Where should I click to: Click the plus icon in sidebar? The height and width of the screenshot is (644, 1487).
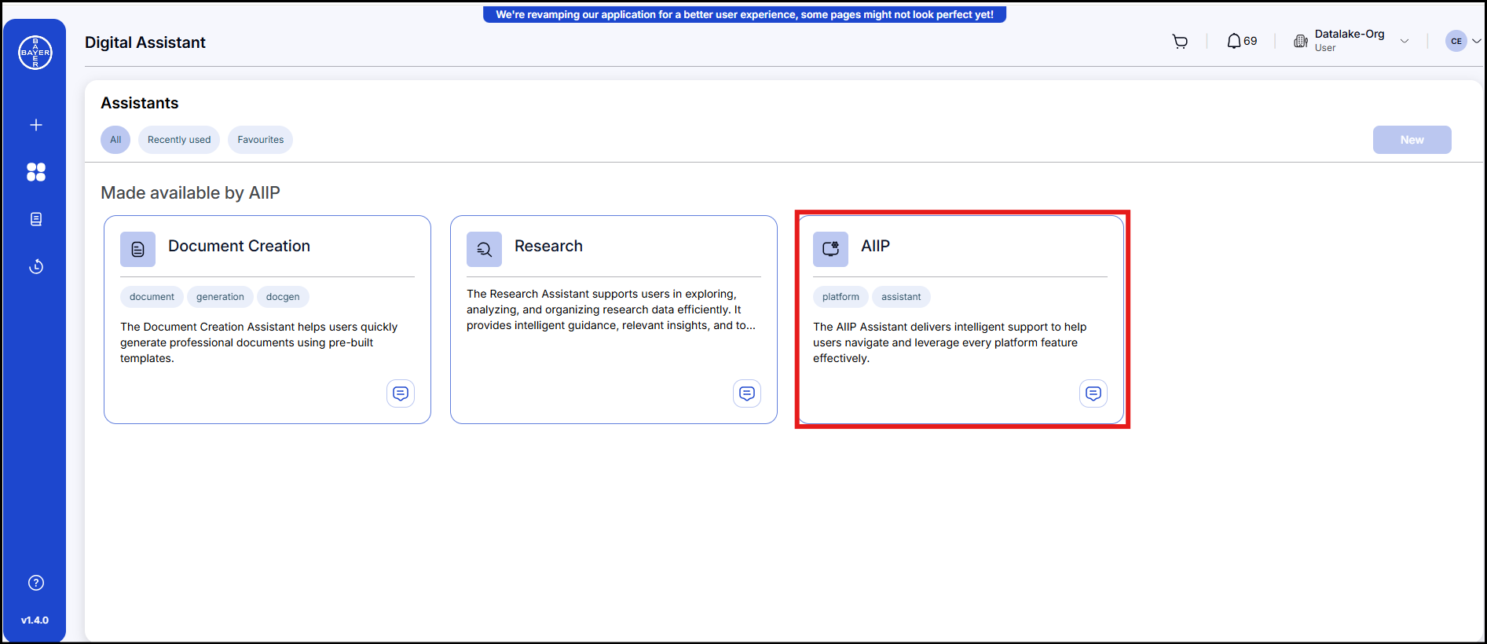pos(35,125)
